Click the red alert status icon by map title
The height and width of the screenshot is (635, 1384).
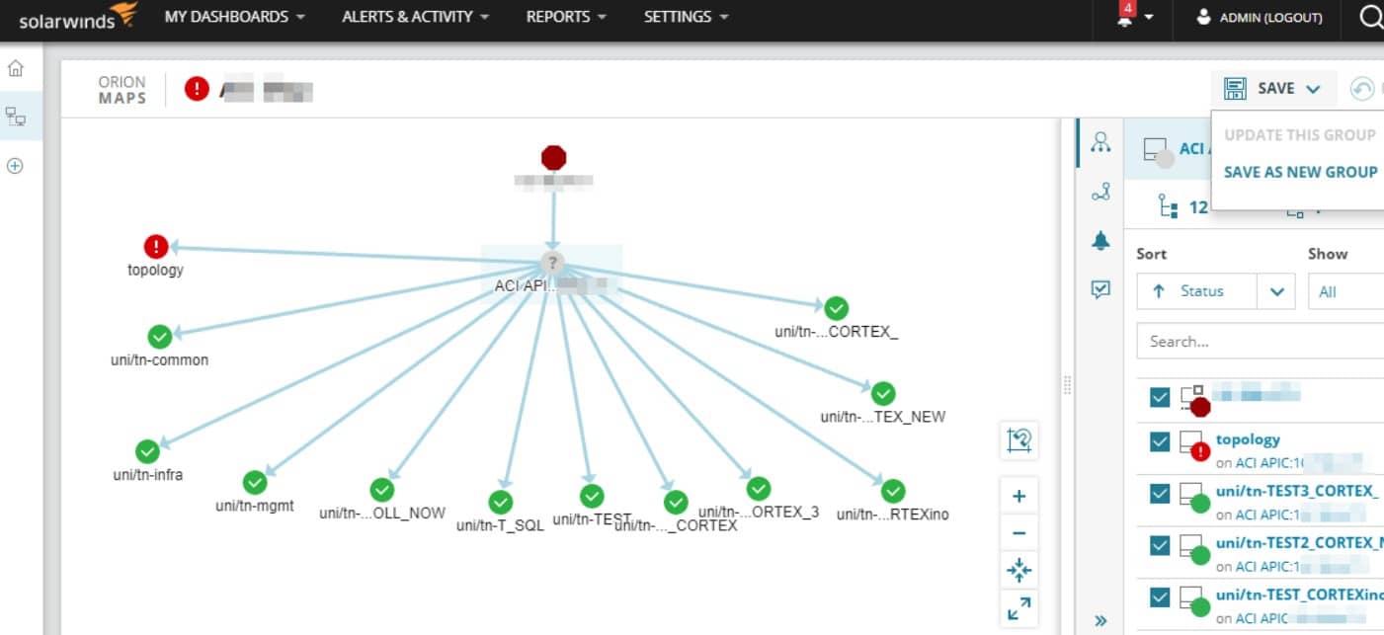(x=197, y=90)
